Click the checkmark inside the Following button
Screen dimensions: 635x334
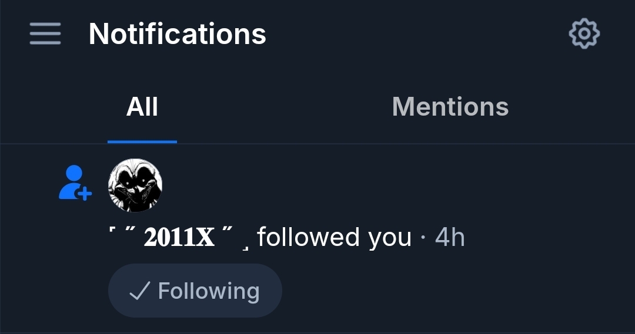(x=140, y=291)
